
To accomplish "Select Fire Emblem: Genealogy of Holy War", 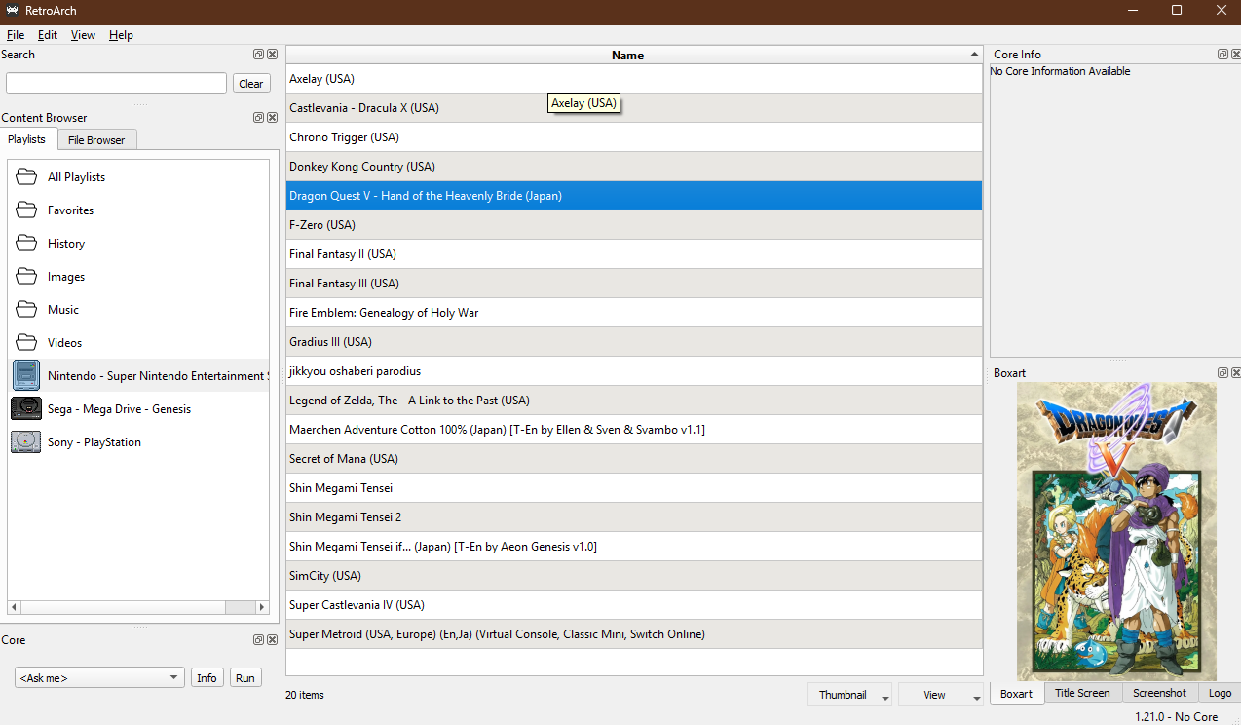I will tap(634, 313).
